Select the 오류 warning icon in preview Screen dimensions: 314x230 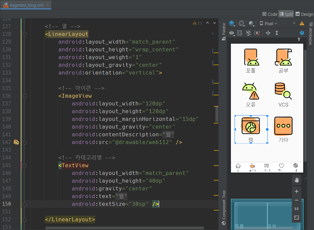pos(251,91)
